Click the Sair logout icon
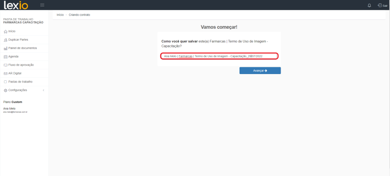The image size is (390, 176). click(x=379, y=5)
